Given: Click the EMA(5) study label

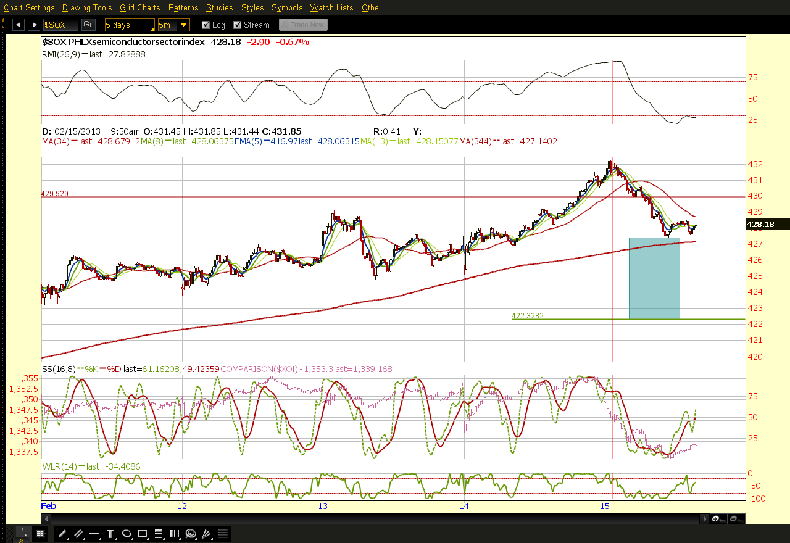Looking at the screenshot, I should (x=247, y=141).
